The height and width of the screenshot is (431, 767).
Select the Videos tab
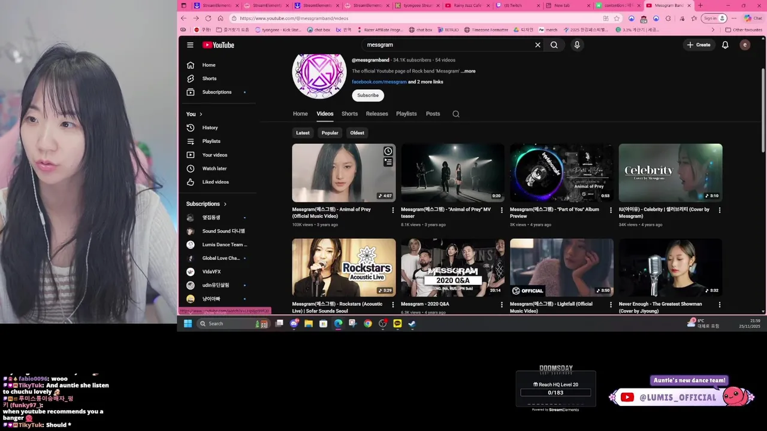[x=325, y=114]
